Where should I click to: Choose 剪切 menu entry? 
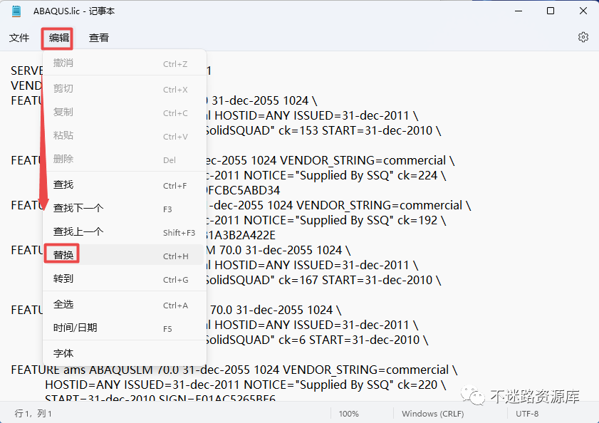[124, 88]
